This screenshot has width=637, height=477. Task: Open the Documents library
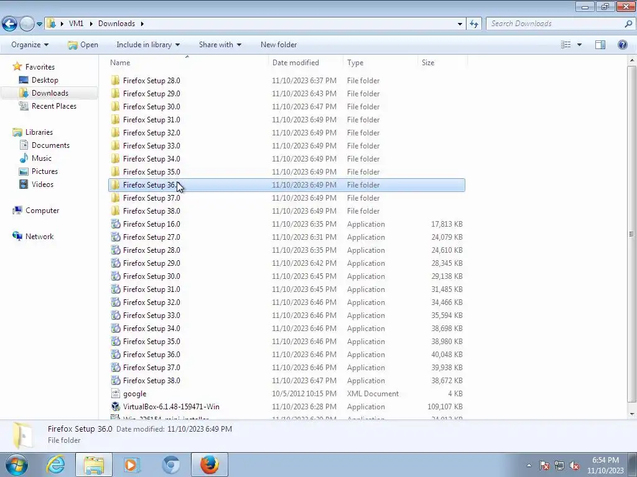point(50,145)
